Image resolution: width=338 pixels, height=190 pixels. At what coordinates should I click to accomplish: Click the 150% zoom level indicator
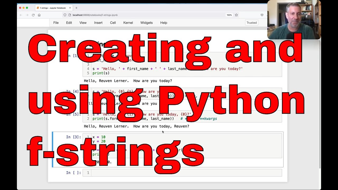click(229, 15)
